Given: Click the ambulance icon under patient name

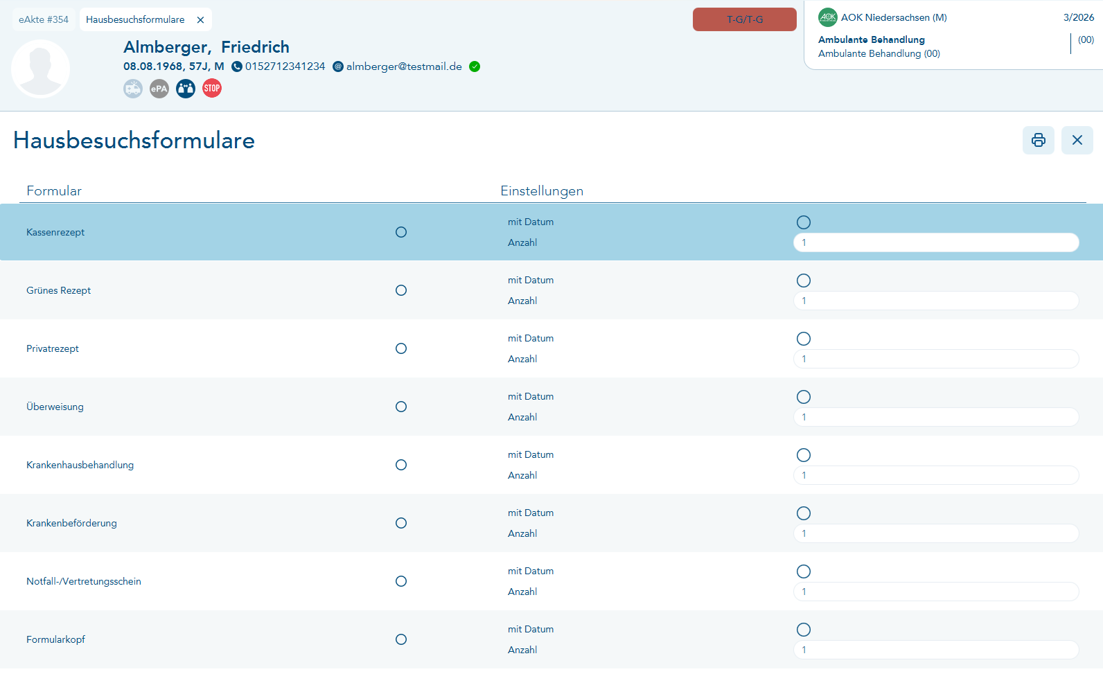Looking at the screenshot, I should click(x=133, y=89).
